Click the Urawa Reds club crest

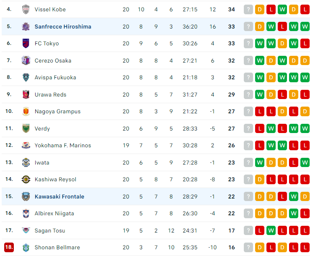(26, 94)
